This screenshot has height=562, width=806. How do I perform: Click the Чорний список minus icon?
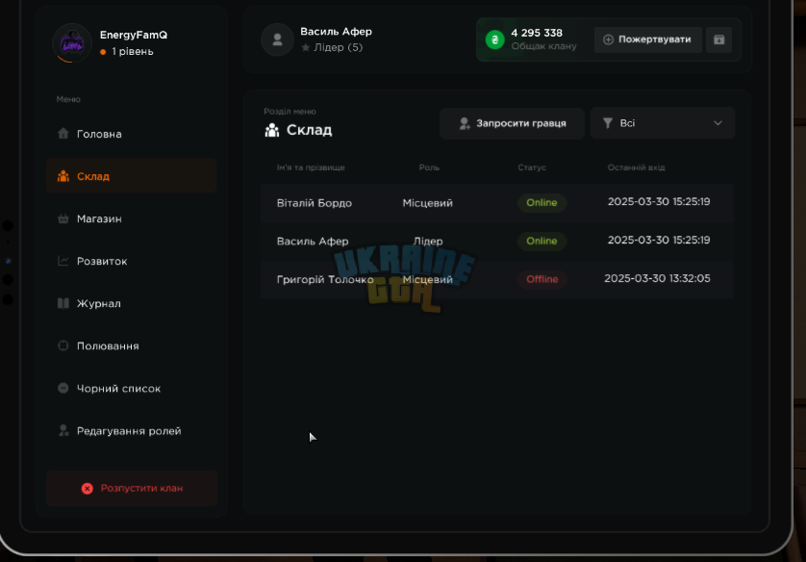(x=63, y=388)
